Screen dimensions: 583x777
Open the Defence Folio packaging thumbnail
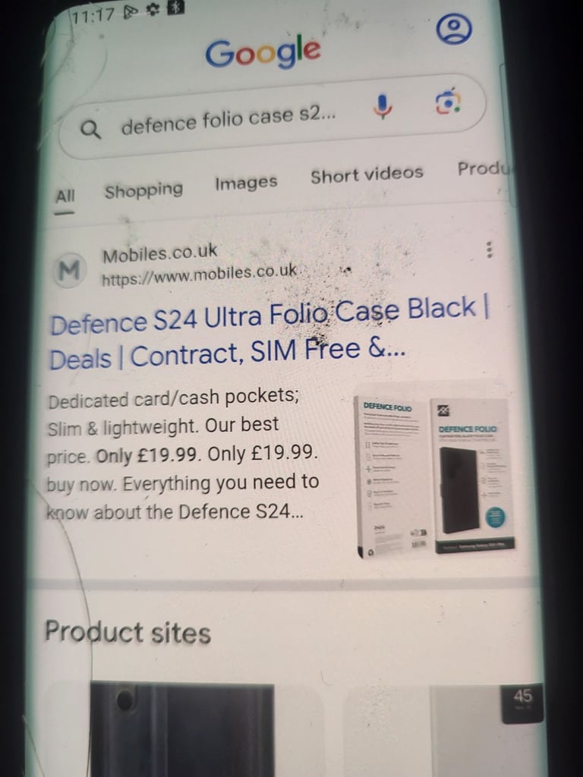pos(435,475)
